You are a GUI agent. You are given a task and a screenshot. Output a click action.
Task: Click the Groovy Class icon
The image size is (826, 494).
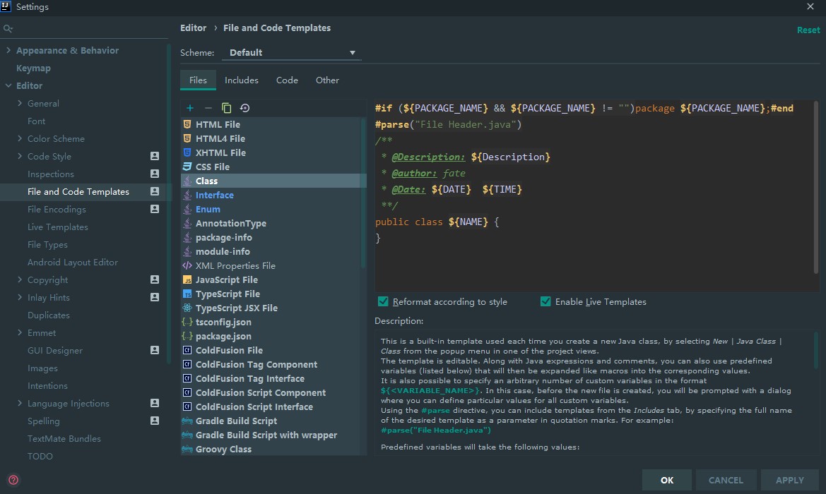tap(187, 450)
